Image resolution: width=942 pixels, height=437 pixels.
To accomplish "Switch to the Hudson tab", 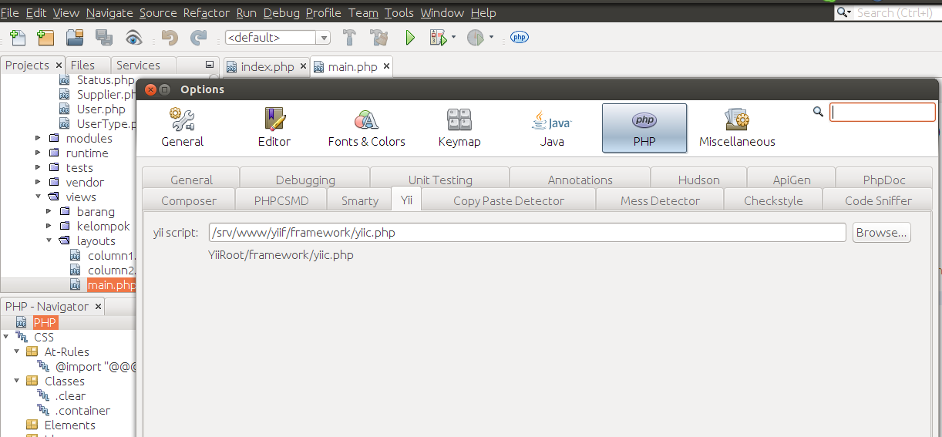I will [698, 180].
